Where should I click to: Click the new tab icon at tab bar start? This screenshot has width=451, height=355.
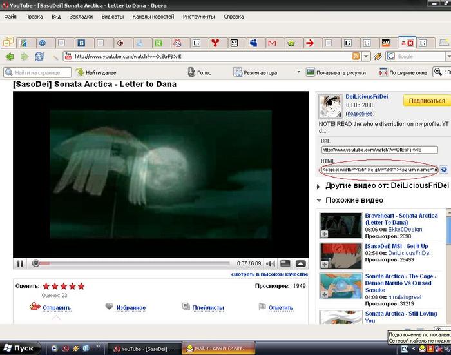8,42
